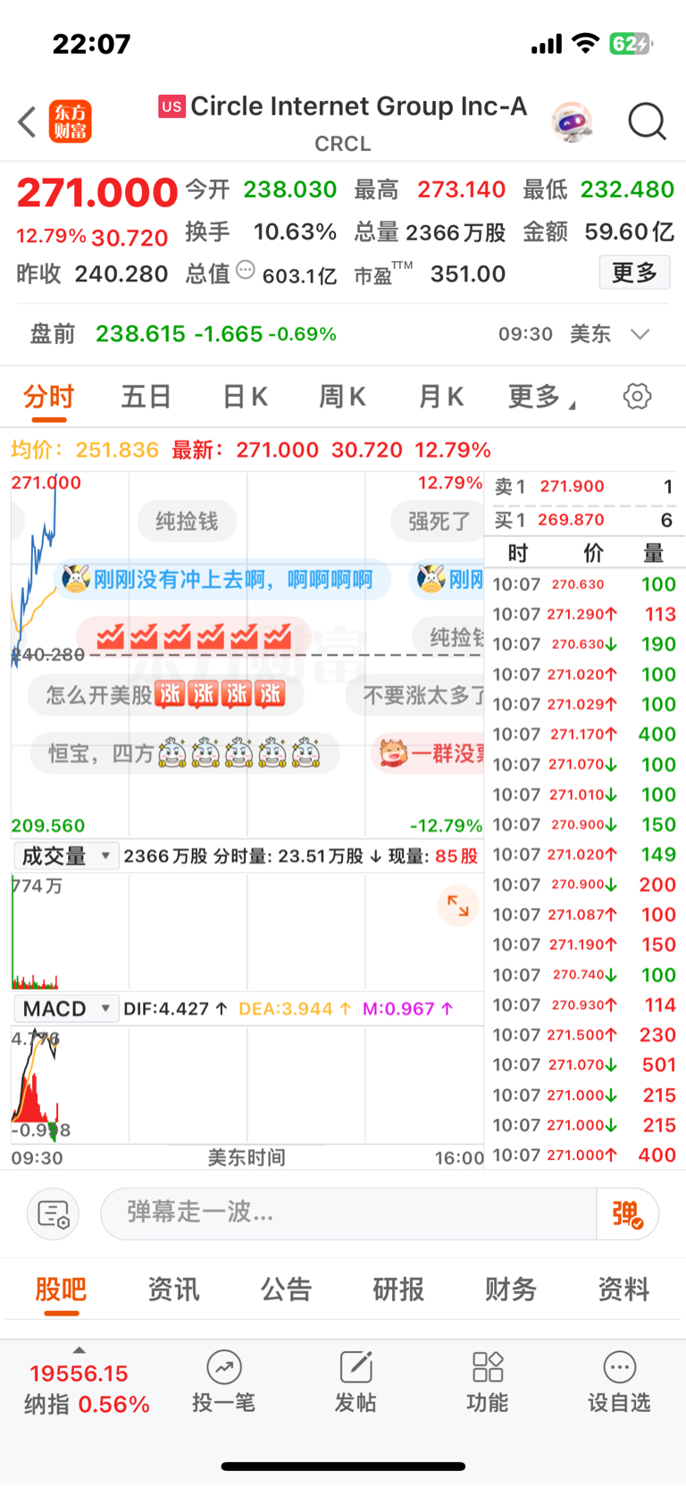Viewport: 686px width, 1486px height.
Task: Switch to the 五日 chart tab
Action: [146, 397]
